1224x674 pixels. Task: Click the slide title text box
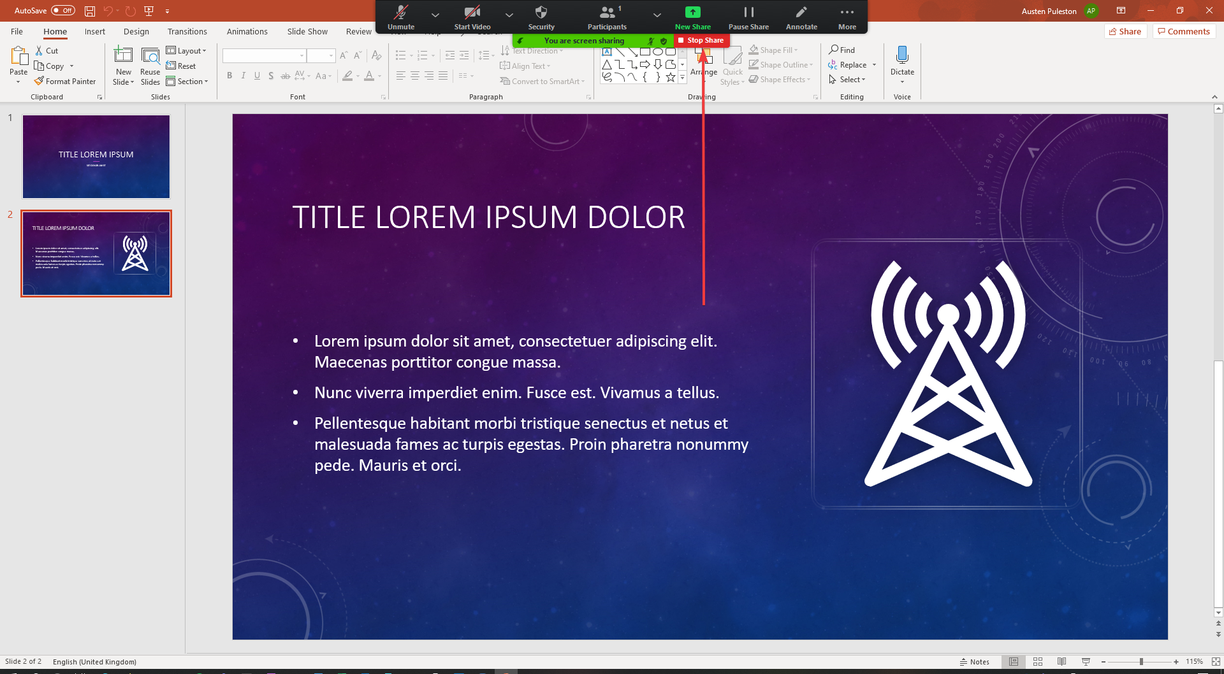click(x=489, y=217)
